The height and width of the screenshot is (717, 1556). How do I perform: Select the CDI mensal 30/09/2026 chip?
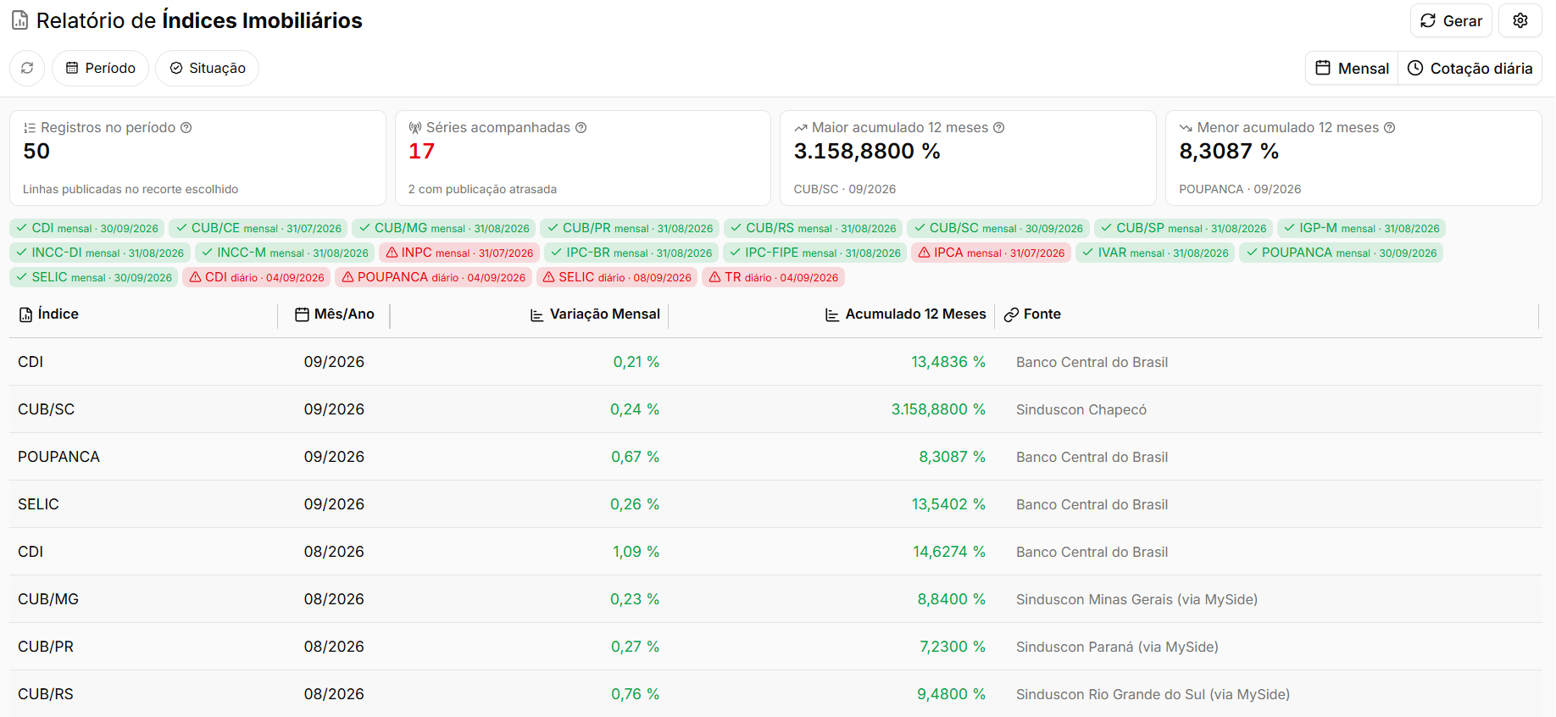coord(87,228)
